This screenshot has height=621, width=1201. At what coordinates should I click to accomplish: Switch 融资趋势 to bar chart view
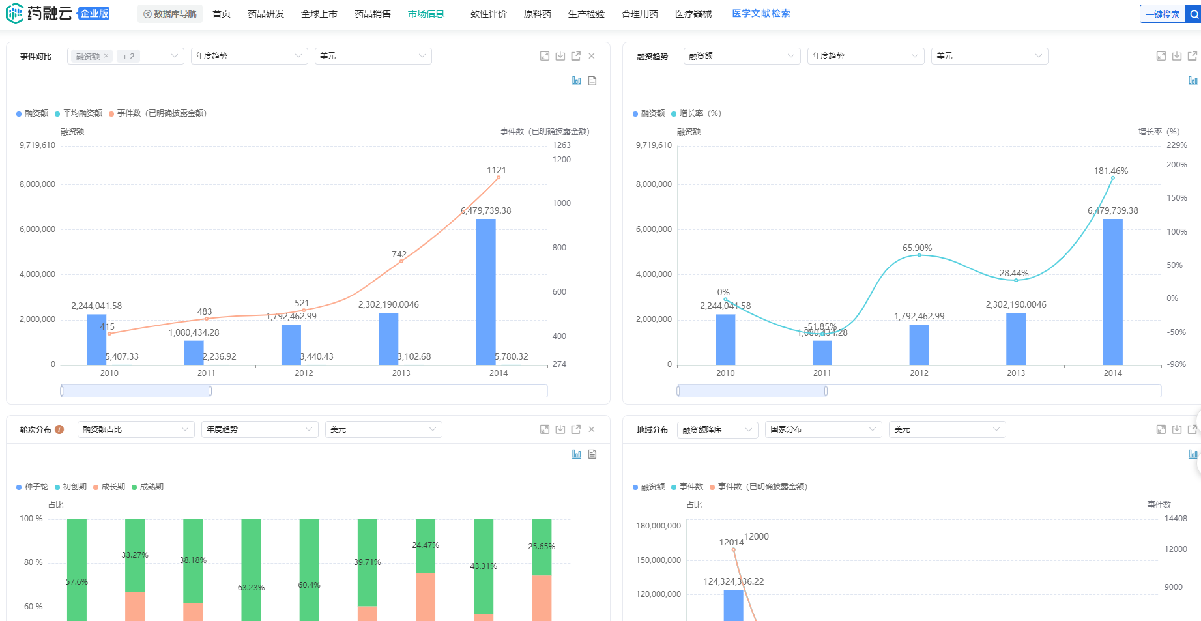[1193, 81]
